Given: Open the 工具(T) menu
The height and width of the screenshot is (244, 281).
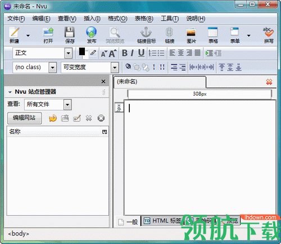Looking at the screenshot, I should [x=170, y=19].
